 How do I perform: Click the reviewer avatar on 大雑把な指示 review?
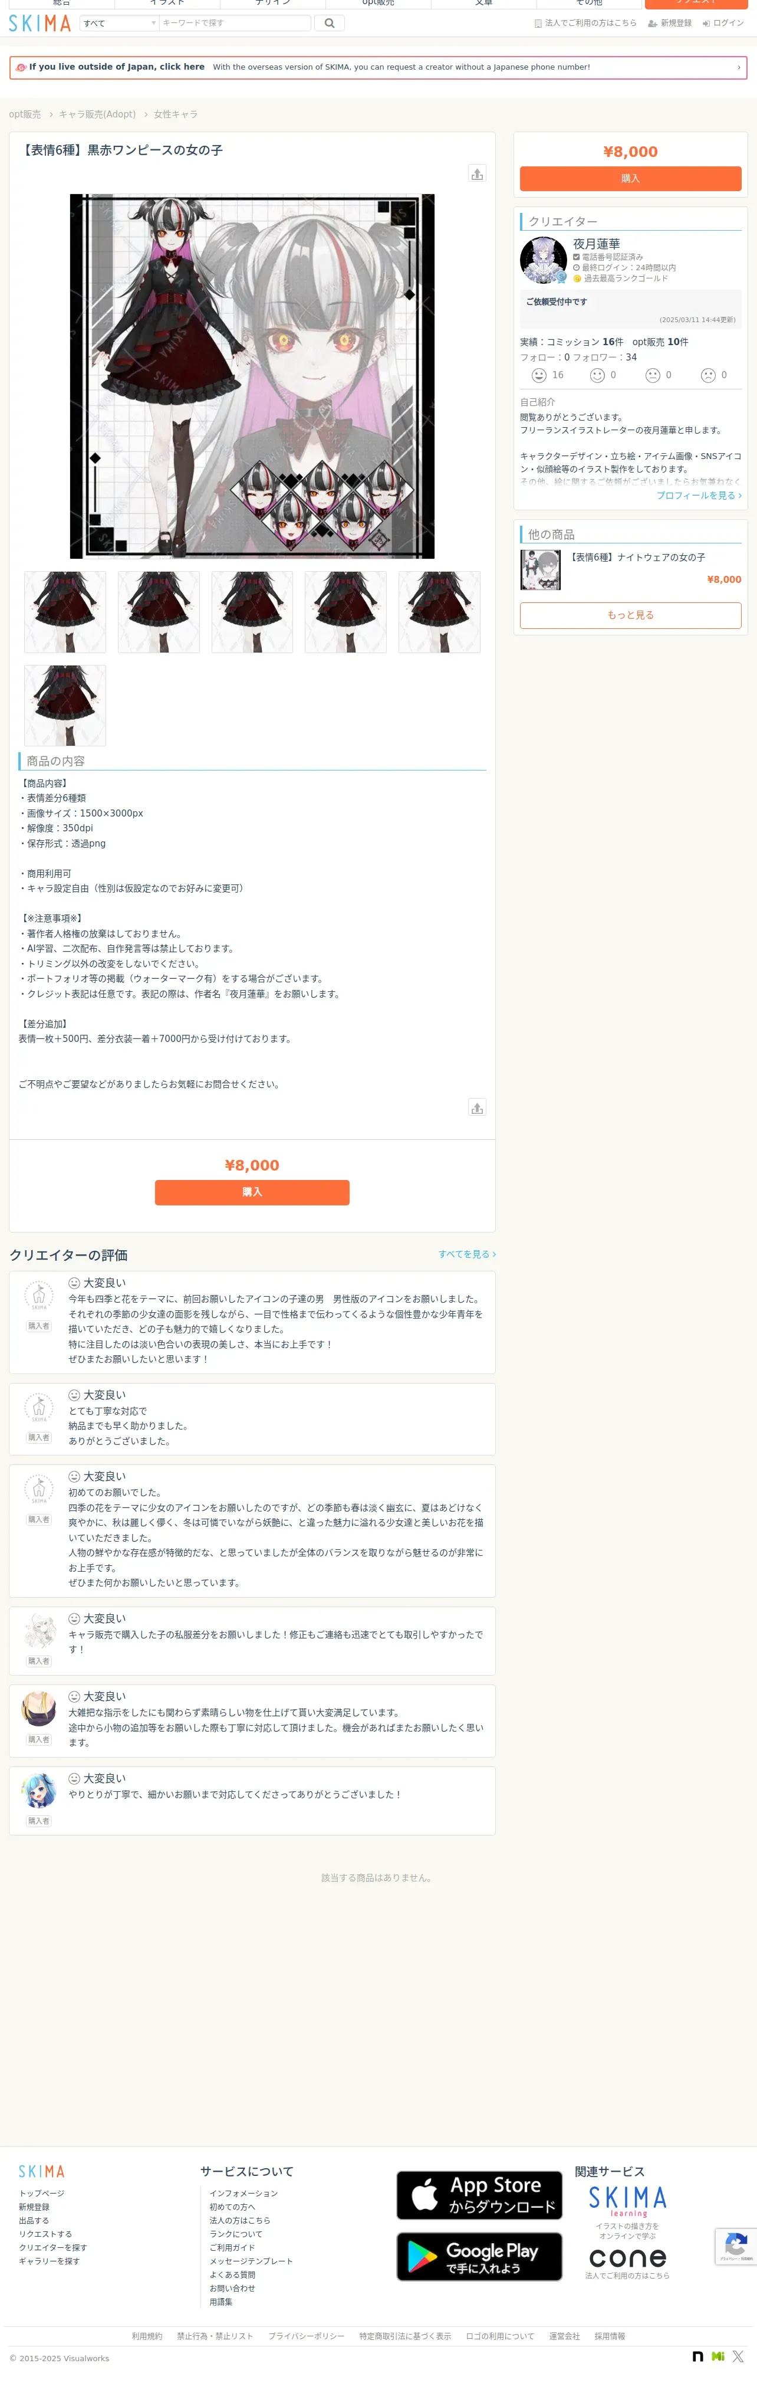[x=38, y=1708]
